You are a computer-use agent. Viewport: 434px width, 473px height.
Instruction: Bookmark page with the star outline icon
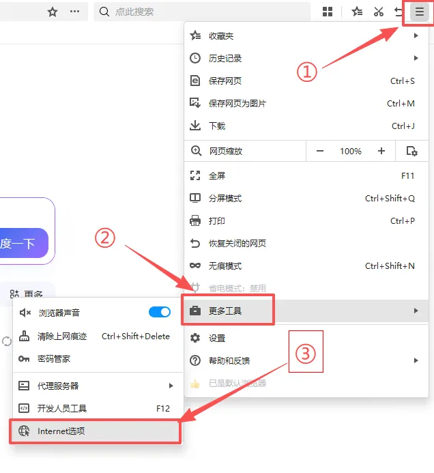click(53, 12)
